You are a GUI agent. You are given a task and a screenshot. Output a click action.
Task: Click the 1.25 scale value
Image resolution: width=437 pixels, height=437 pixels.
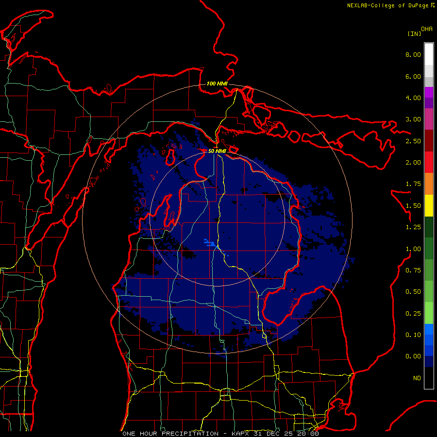tap(413, 227)
